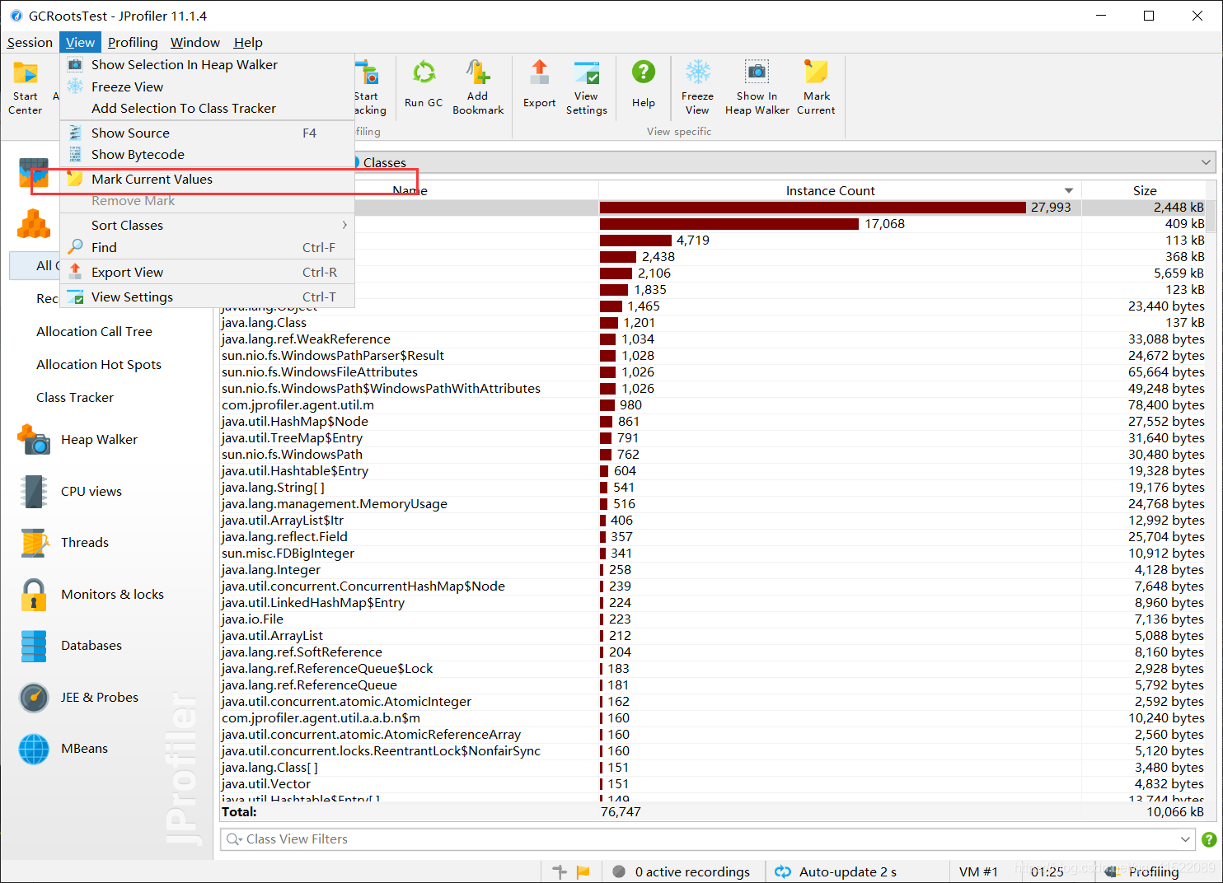Open the Profiling menu
This screenshot has width=1223, height=883.
[x=133, y=43]
